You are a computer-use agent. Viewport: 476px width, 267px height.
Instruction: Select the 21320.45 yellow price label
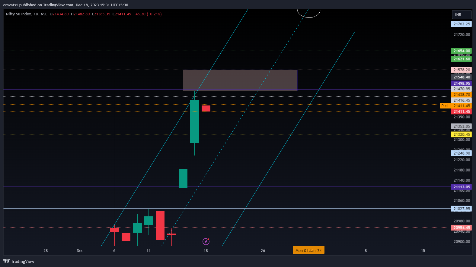point(462,134)
